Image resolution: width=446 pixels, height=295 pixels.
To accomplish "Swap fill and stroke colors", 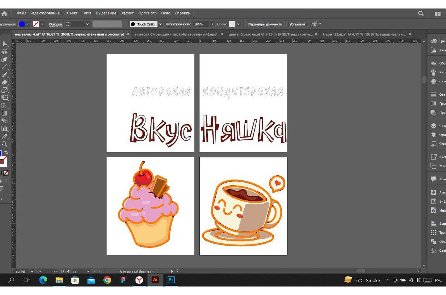I will pyautogui.click(x=6, y=153).
